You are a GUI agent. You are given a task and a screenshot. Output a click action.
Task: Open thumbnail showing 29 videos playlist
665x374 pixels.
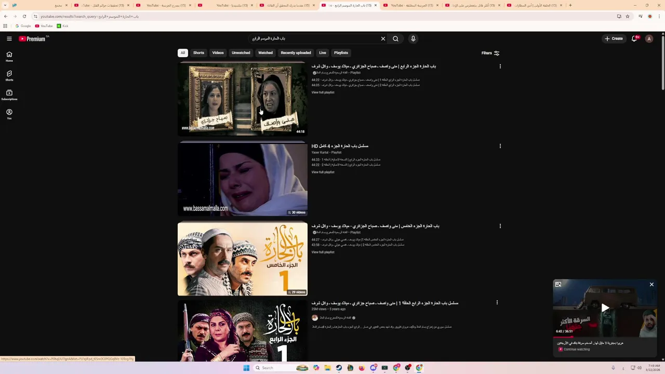point(243,259)
